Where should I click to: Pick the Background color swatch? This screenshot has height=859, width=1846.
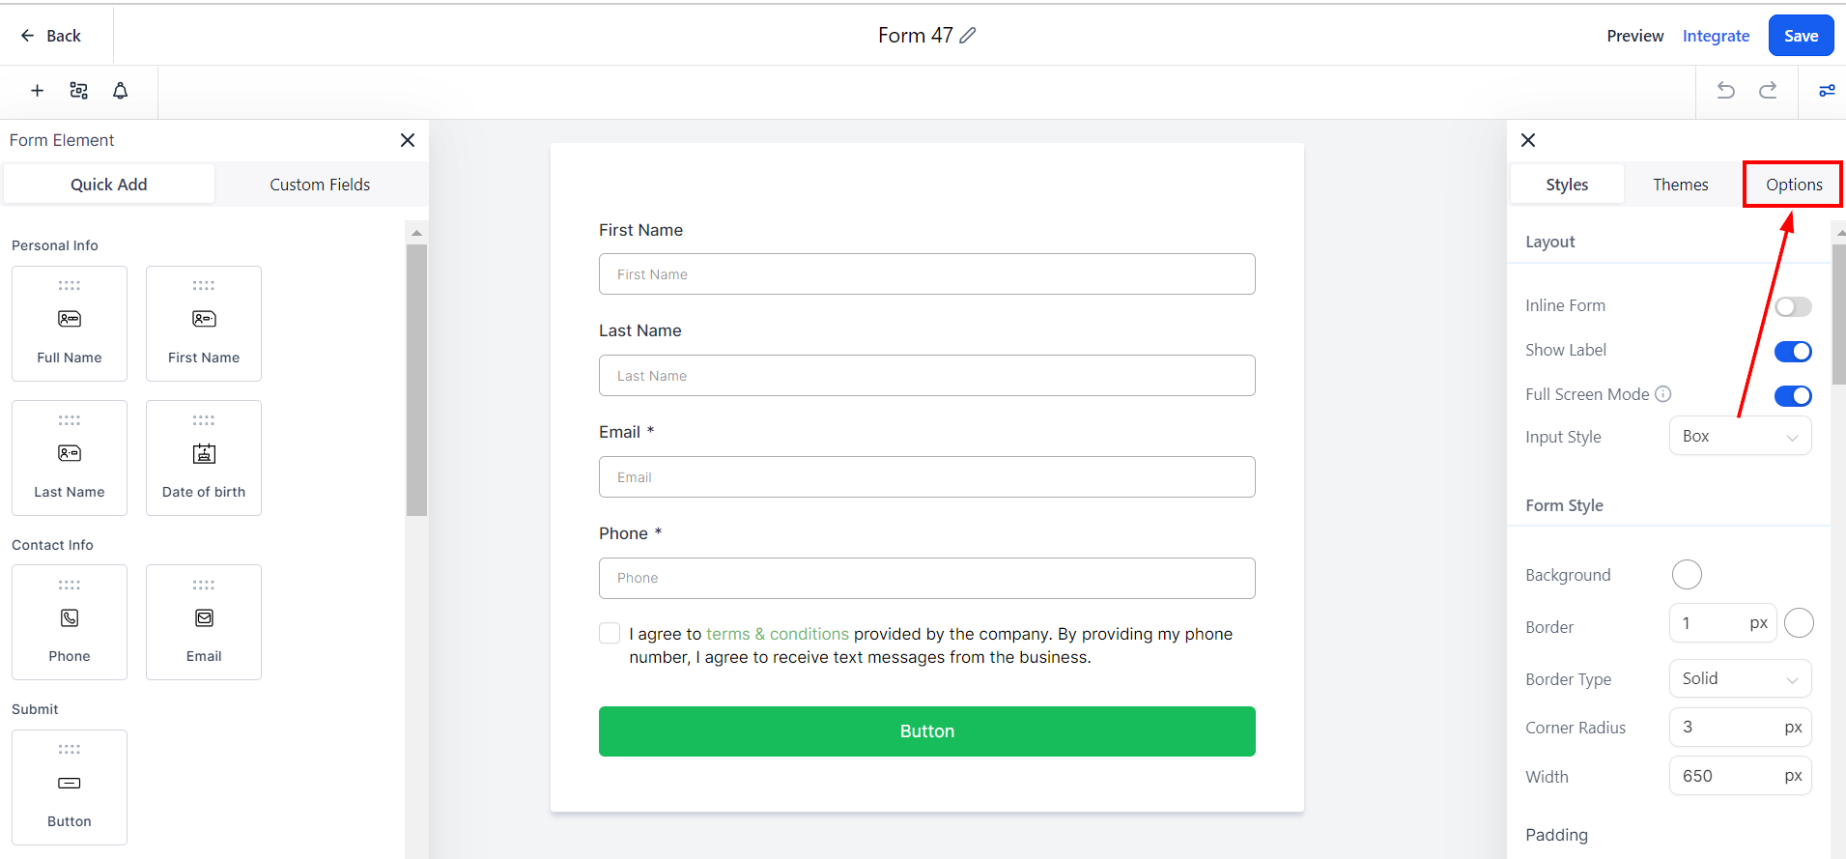pos(1687,575)
